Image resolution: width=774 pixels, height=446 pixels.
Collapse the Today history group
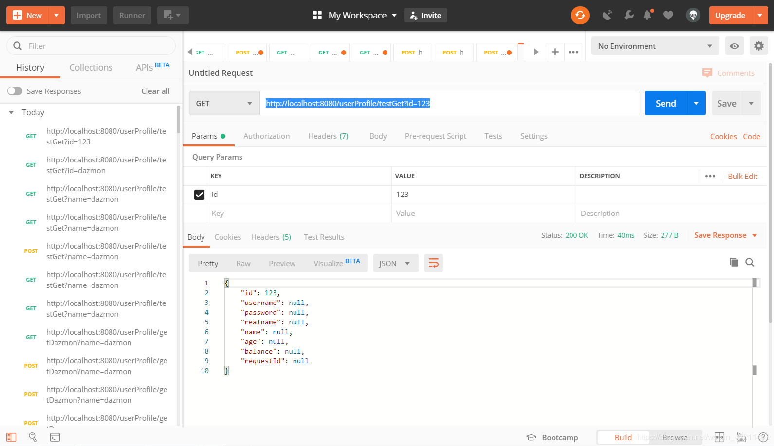pyautogui.click(x=11, y=112)
